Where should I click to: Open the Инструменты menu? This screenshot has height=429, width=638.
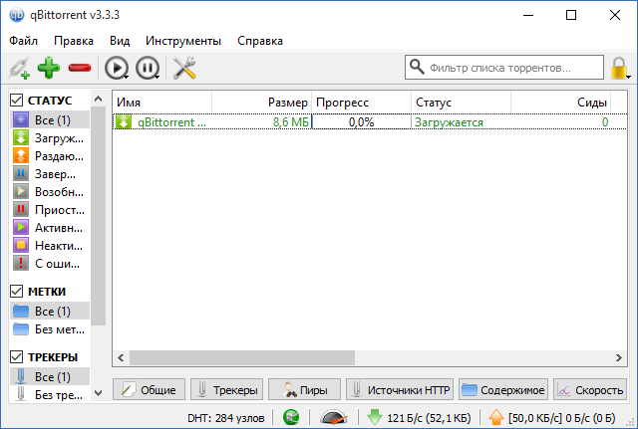click(183, 41)
